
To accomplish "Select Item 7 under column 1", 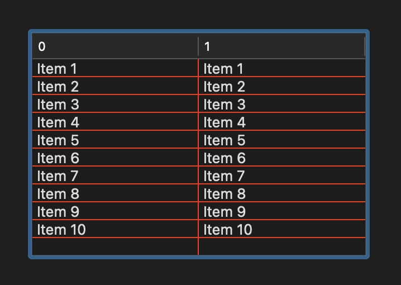I will [224, 176].
